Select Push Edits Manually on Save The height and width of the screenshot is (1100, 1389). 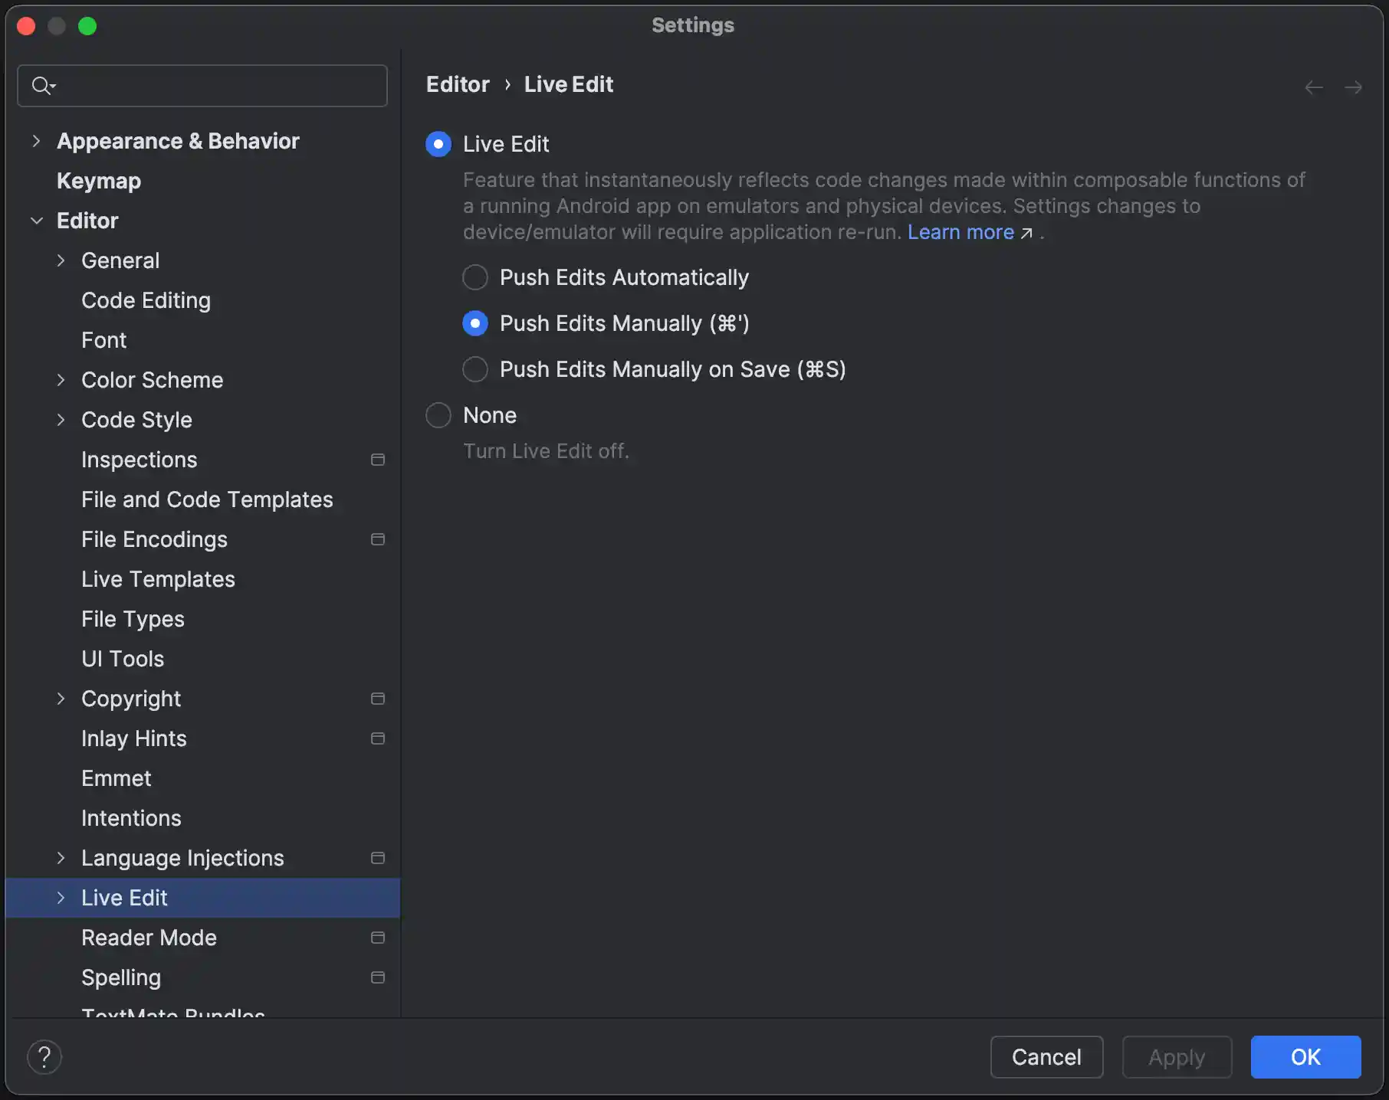point(474,369)
